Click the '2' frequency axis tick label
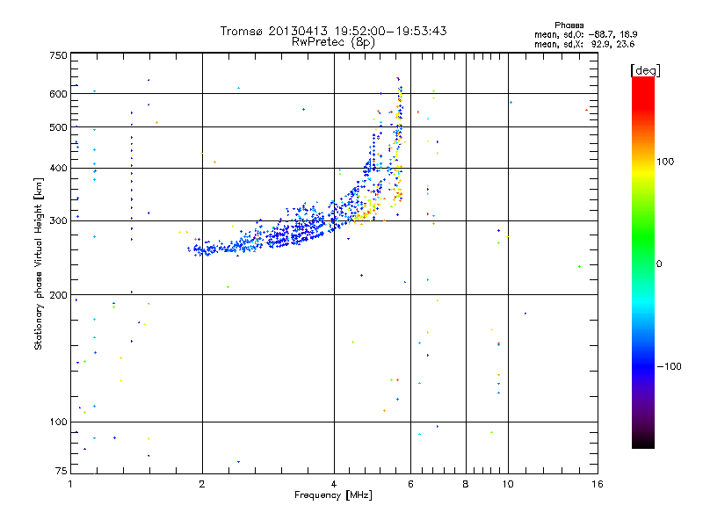 click(202, 484)
